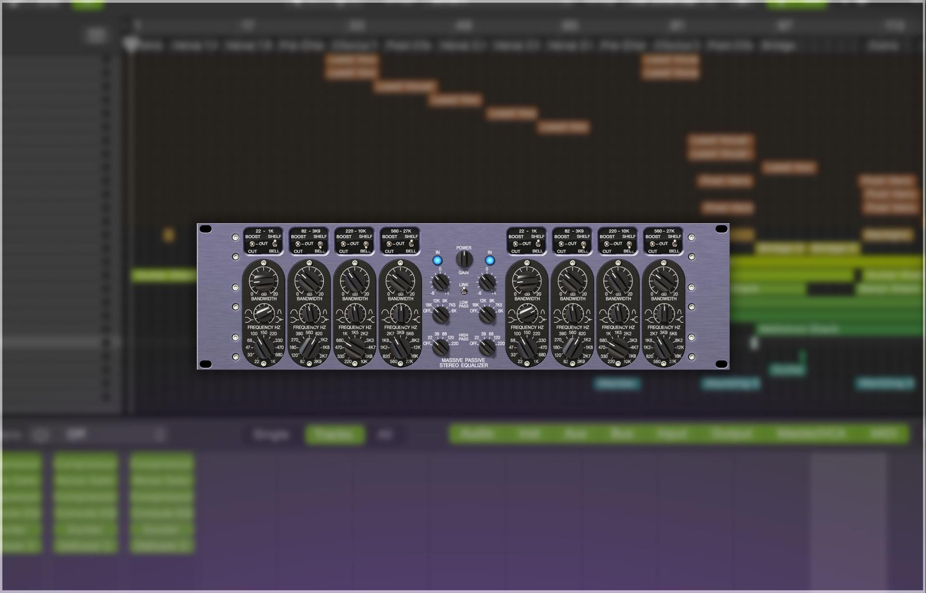Flip right 560-27K band Boost/Out/Cut switch
Viewport: 926px width, 593px height.
pos(652,244)
